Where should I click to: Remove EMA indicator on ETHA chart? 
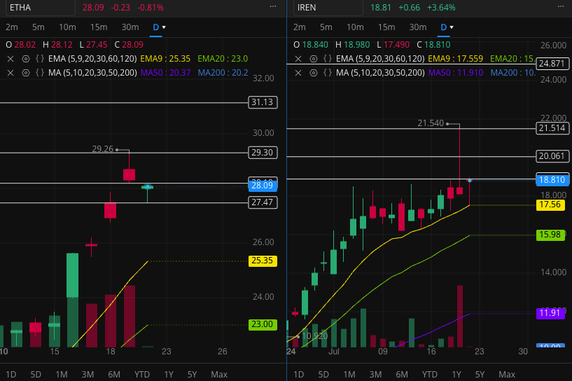11,59
